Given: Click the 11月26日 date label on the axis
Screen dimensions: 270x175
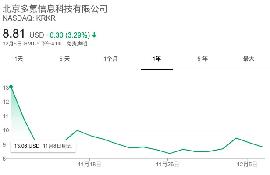Looking at the screenshot, I should [x=168, y=165].
